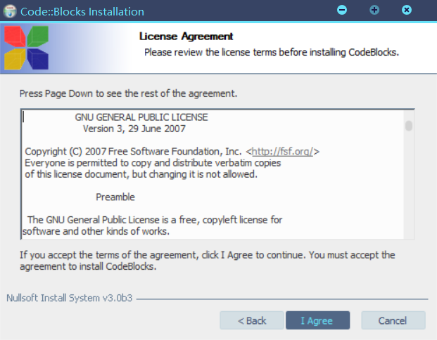Image resolution: width=437 pixels, height=340 pixels.
Task: Cancel the installation
Action: coord(393,320)
